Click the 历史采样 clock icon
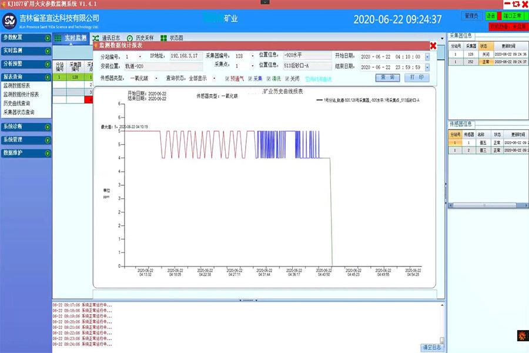The height and width of the screenshot is (353, 529). point(130,38)
